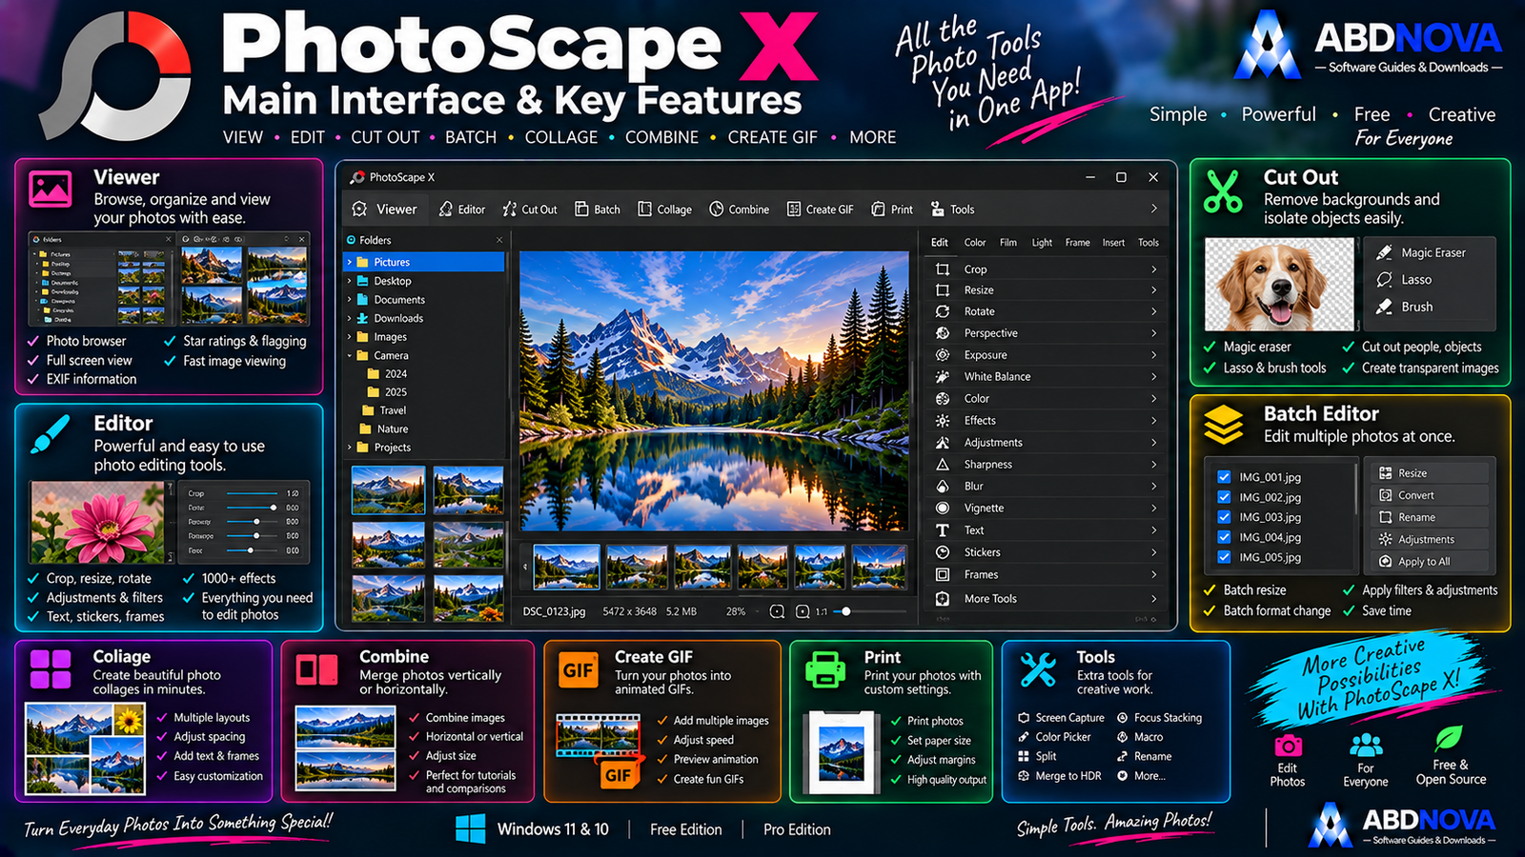Click the Exposure icon in Edit panel
This screenshot has width=1525, height=857.
point(943,355)
